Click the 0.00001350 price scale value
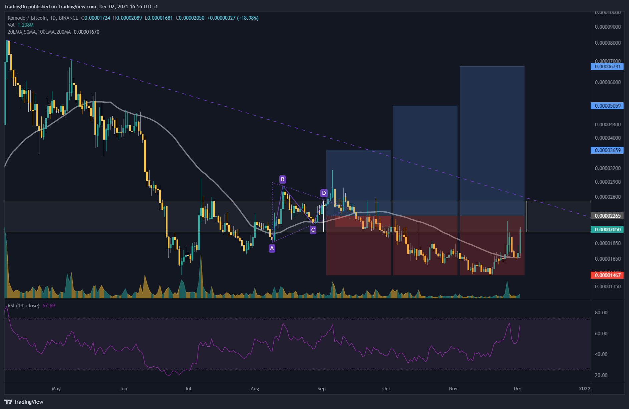Viewport: 629px width, 409px height. pos(608,287)
